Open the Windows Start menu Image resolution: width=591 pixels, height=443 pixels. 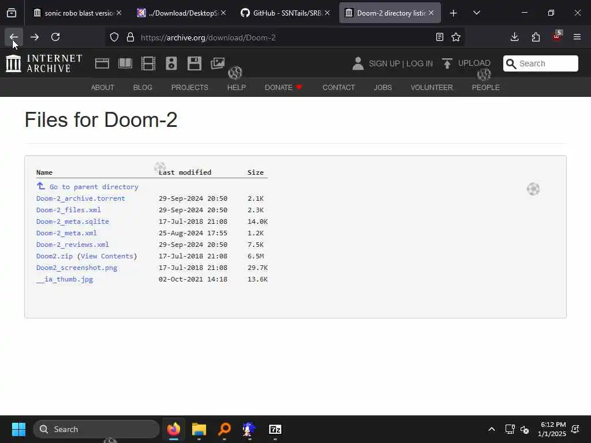[x=18, y=429]
